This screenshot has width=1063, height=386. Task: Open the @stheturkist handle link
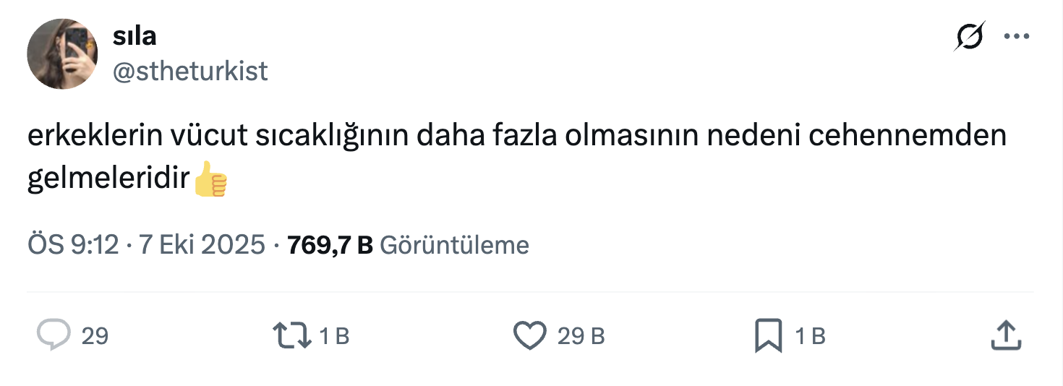coord(190,71)
